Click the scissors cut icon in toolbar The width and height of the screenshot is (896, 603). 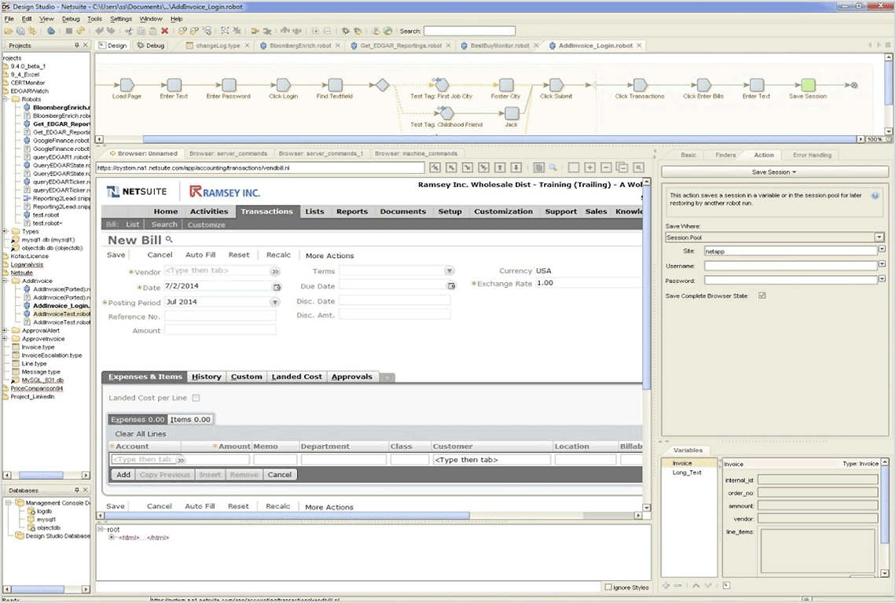(129, 31)
